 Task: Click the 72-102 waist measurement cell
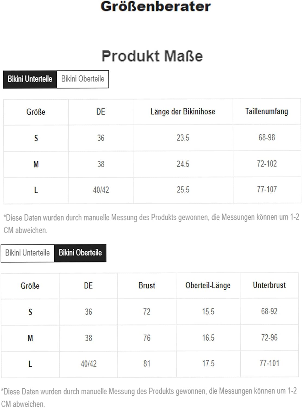point(267,164)
